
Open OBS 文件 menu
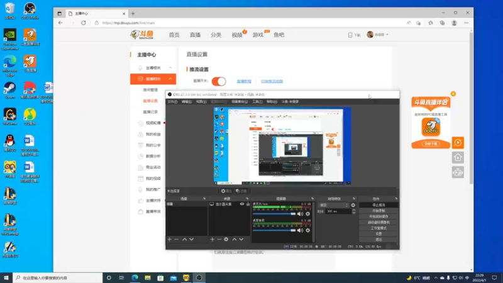(x=172, y=102)
